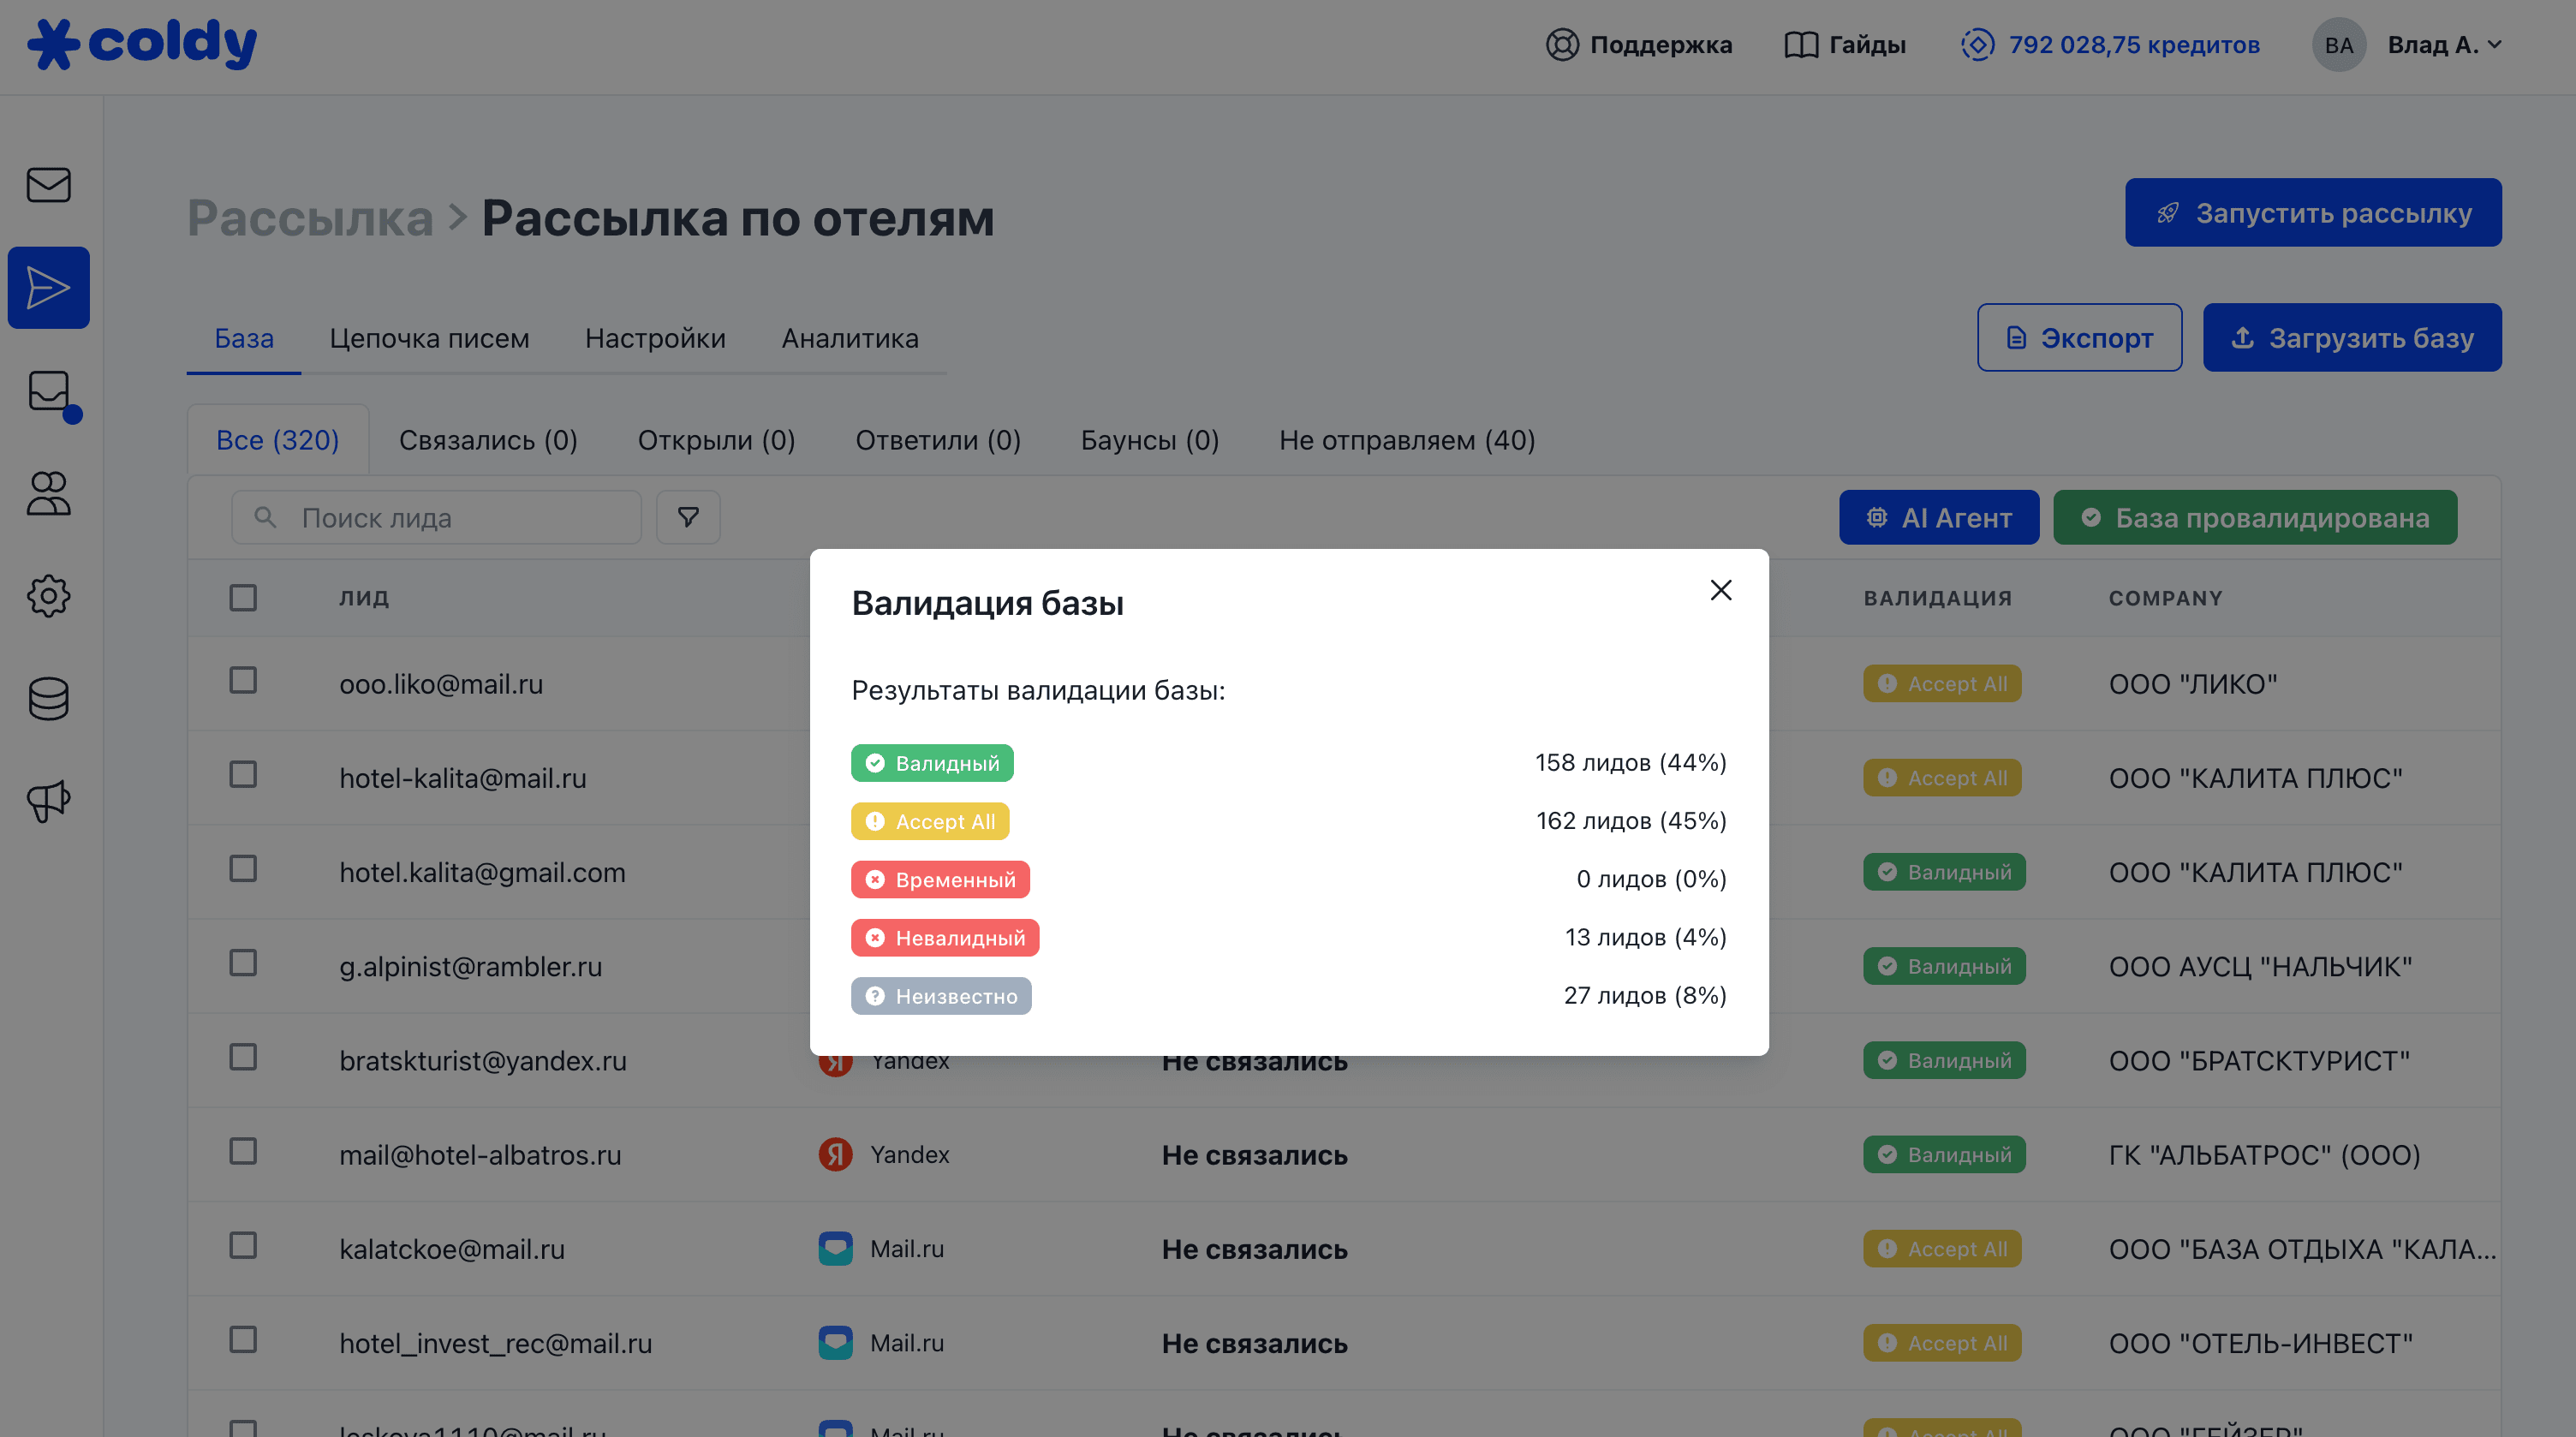Screen dimensions: 2576x1437
Task: Click the megaphone sidebar icon
Action: coord(48,800)
